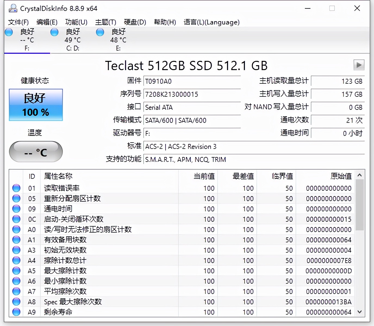374x326 pixels.
Task: Click the 属性名称 column header
Action: [58, 176]
